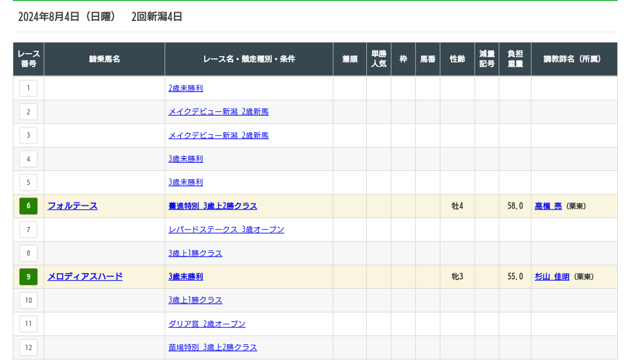The height and width of the screenshot is (360, 630).
Task: Click trainer link 高橋 亮
Action: 548,206
